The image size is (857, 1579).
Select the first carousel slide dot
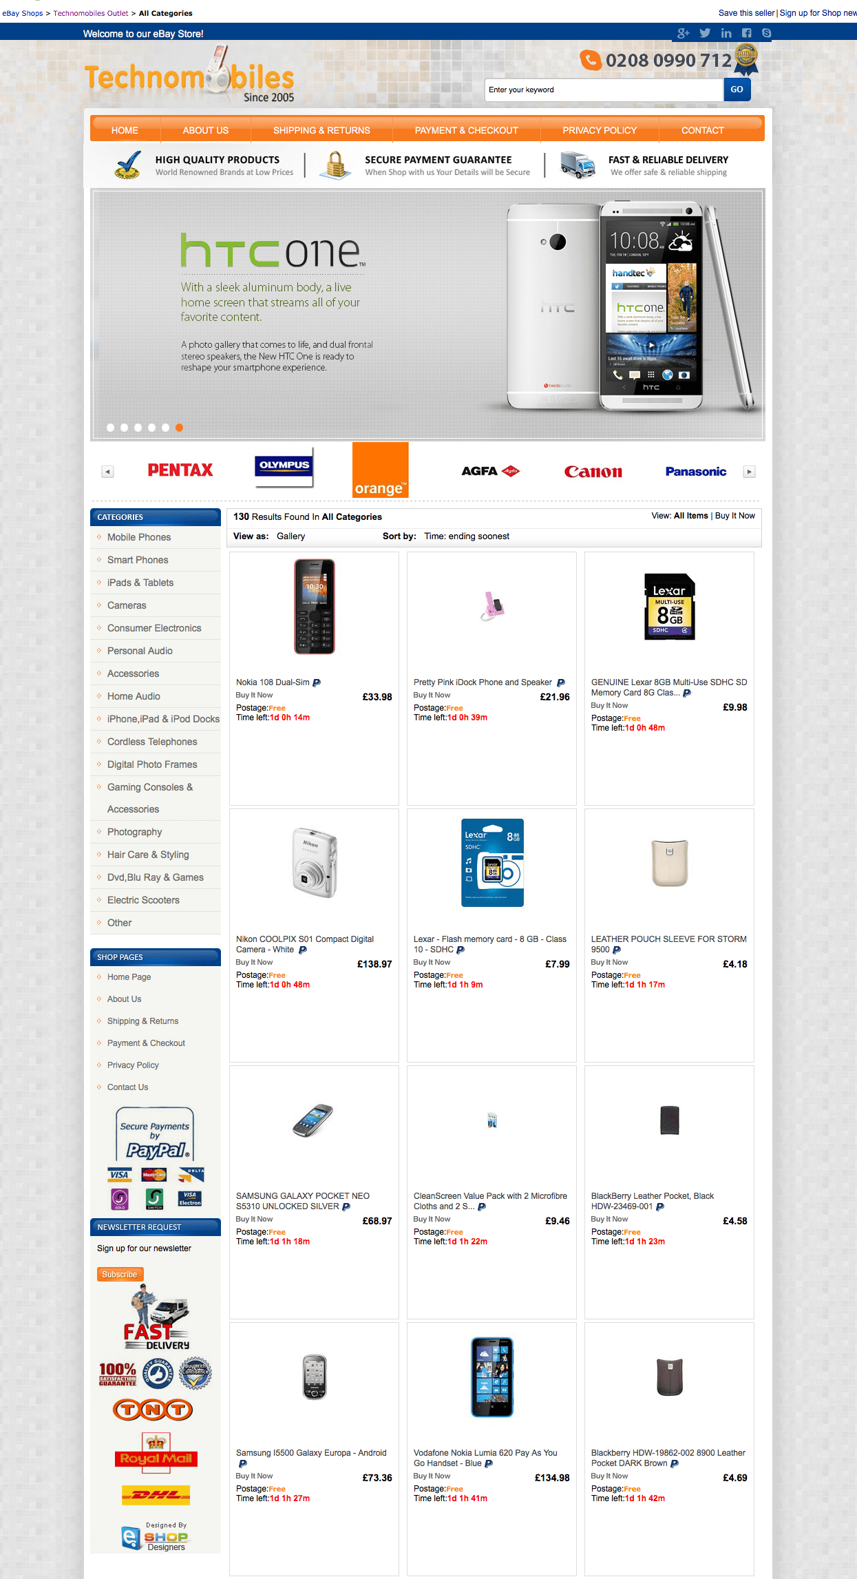tap(110, 428)
